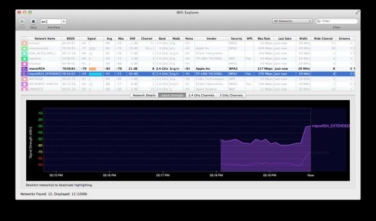
Task: Sort by the Vendor column header
Action: pos(211,39)
